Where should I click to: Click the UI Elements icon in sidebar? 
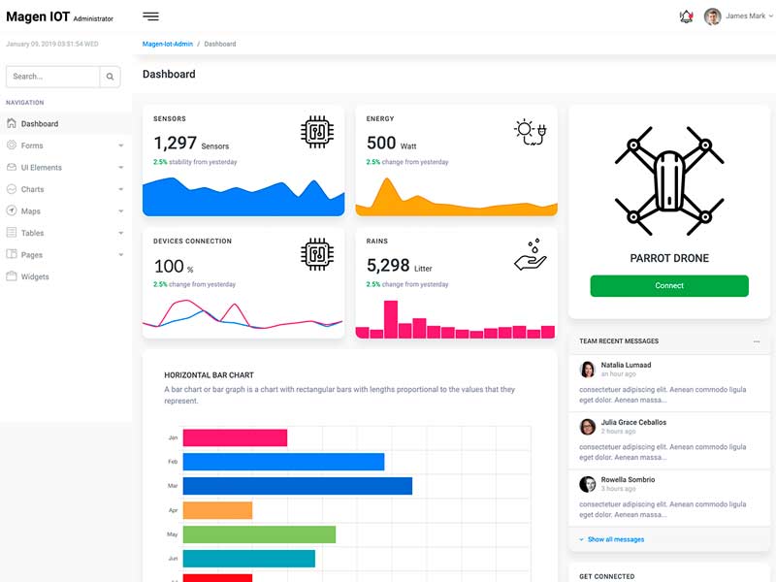[12, 167]
